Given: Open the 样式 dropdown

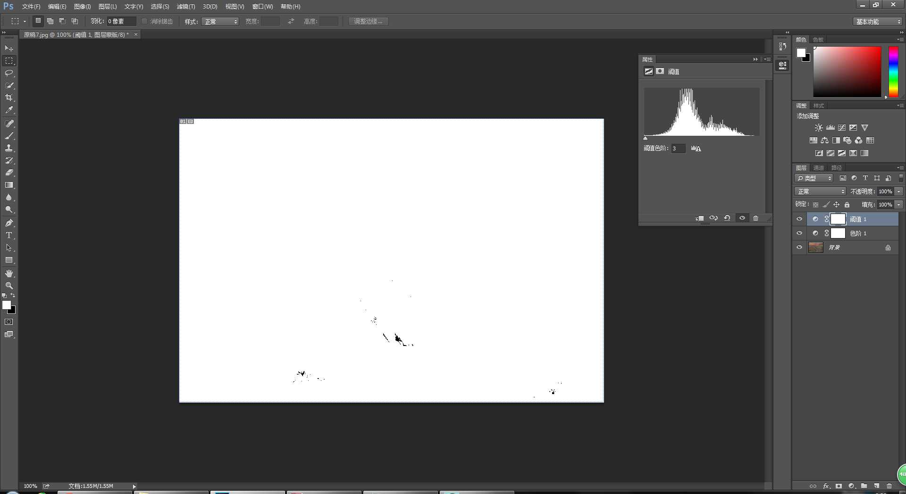Looking at the screenshot, I should click(220, 22).
